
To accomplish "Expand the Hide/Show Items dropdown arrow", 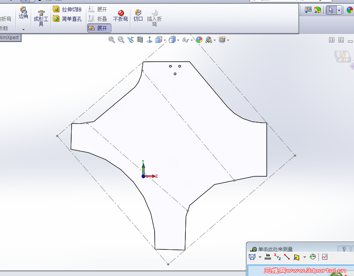I will [x=192, y=40].
